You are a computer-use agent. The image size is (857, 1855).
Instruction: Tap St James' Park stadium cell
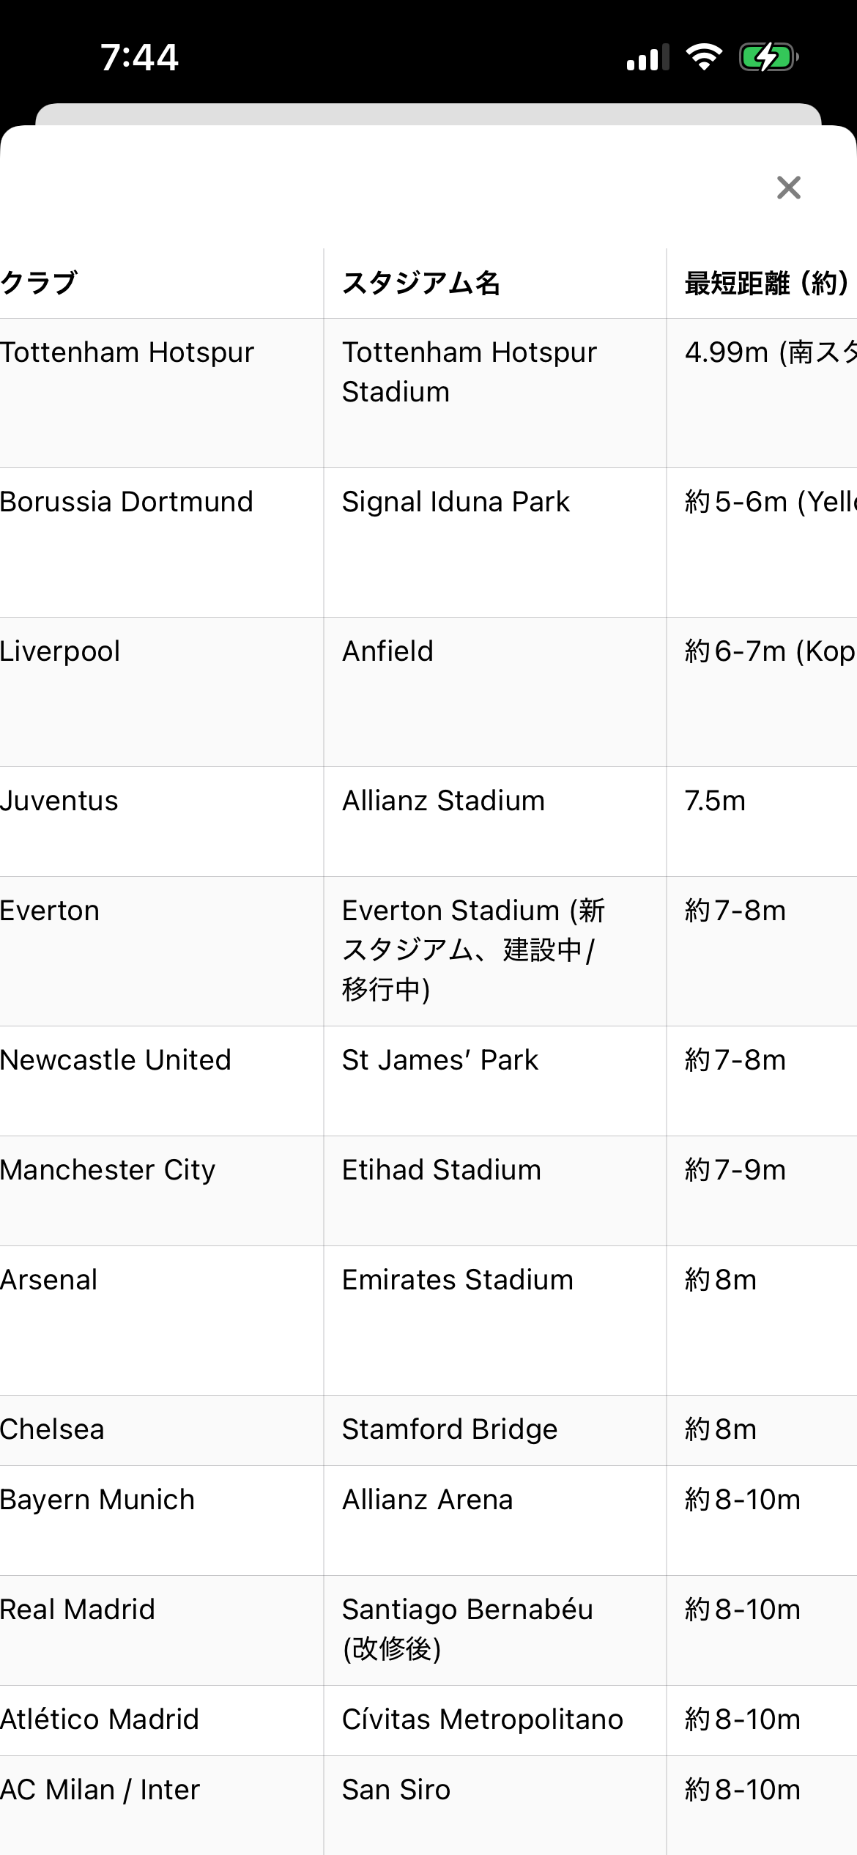click(x=440, y=1061)
